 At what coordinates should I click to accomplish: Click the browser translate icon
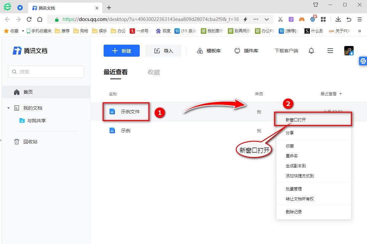click(291, 19)
